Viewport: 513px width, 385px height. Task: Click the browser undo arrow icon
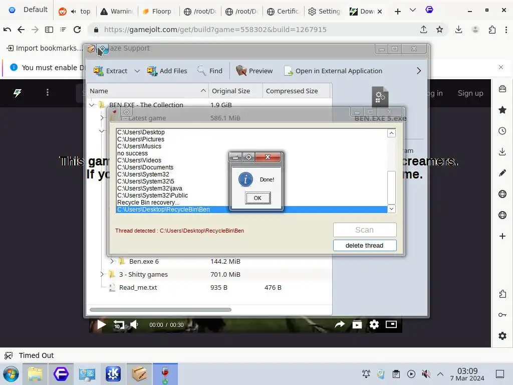(7, 30)
